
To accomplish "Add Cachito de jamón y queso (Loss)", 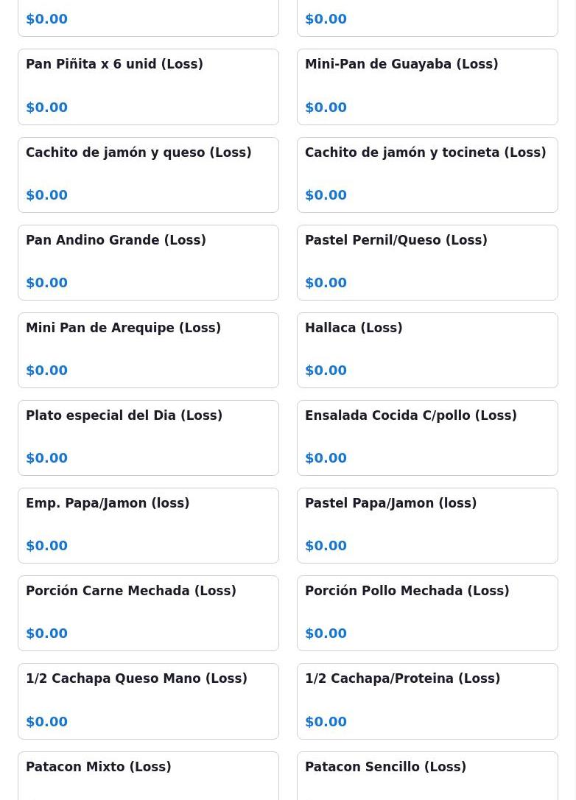I will click(x=148, y=175).
